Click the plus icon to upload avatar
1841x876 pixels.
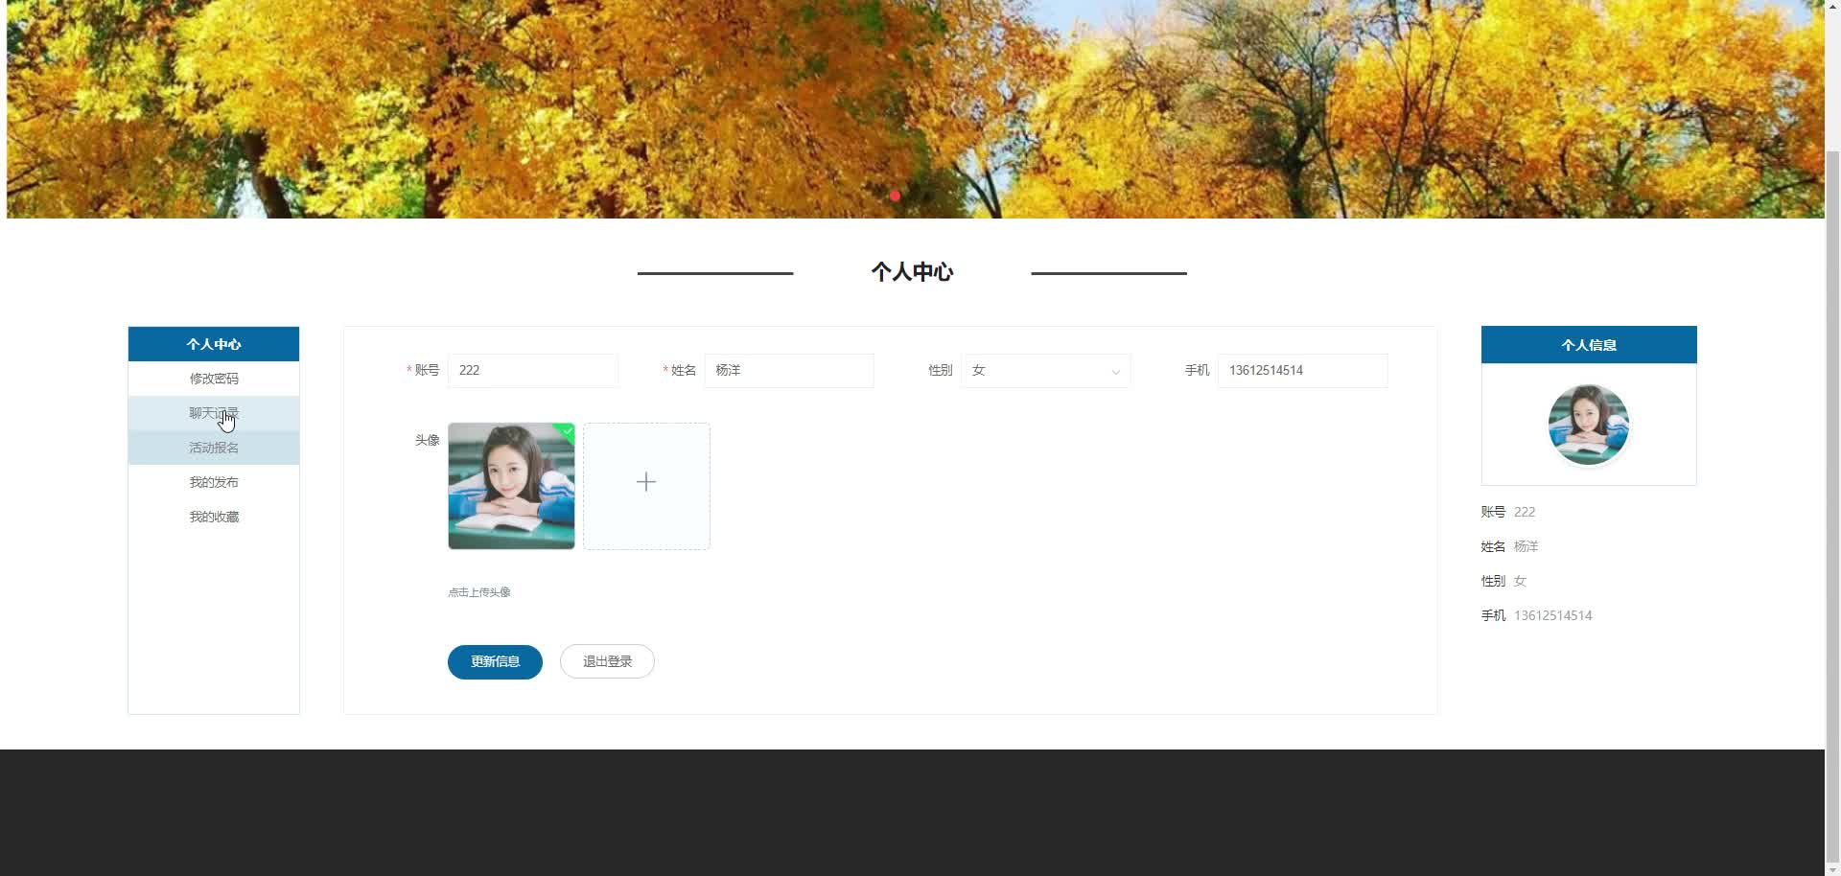pos(646,482)
